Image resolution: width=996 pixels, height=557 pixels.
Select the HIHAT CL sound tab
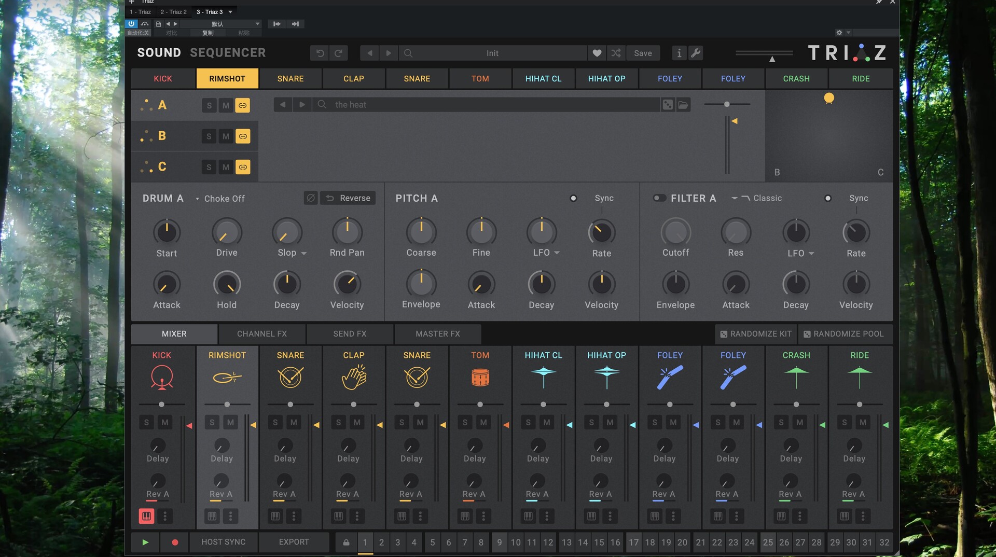click(x=543, y=79)
